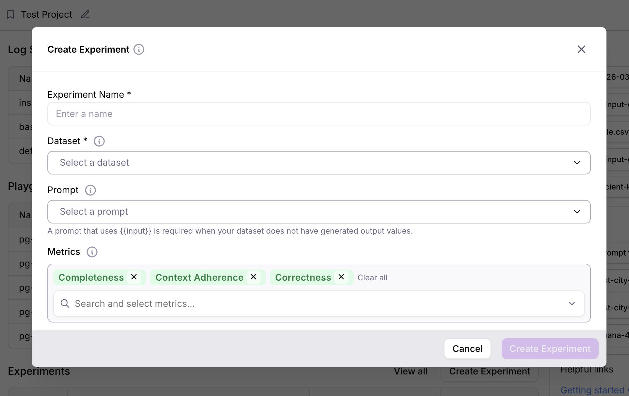Click the pencil icon to rename Test Project
The image size is (629, 396).
pyautogui.click(x=85, y=14)
